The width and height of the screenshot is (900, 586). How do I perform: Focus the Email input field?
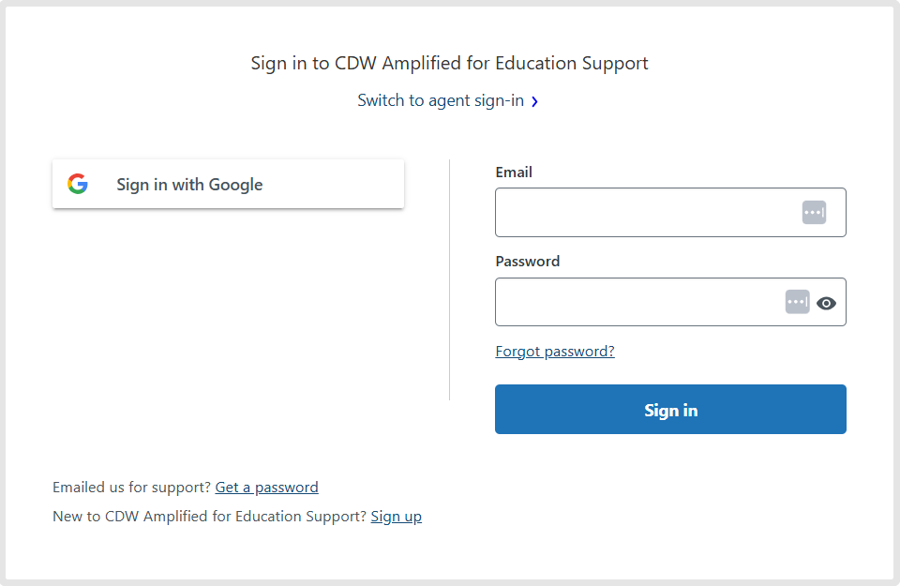tap(647, 213)
